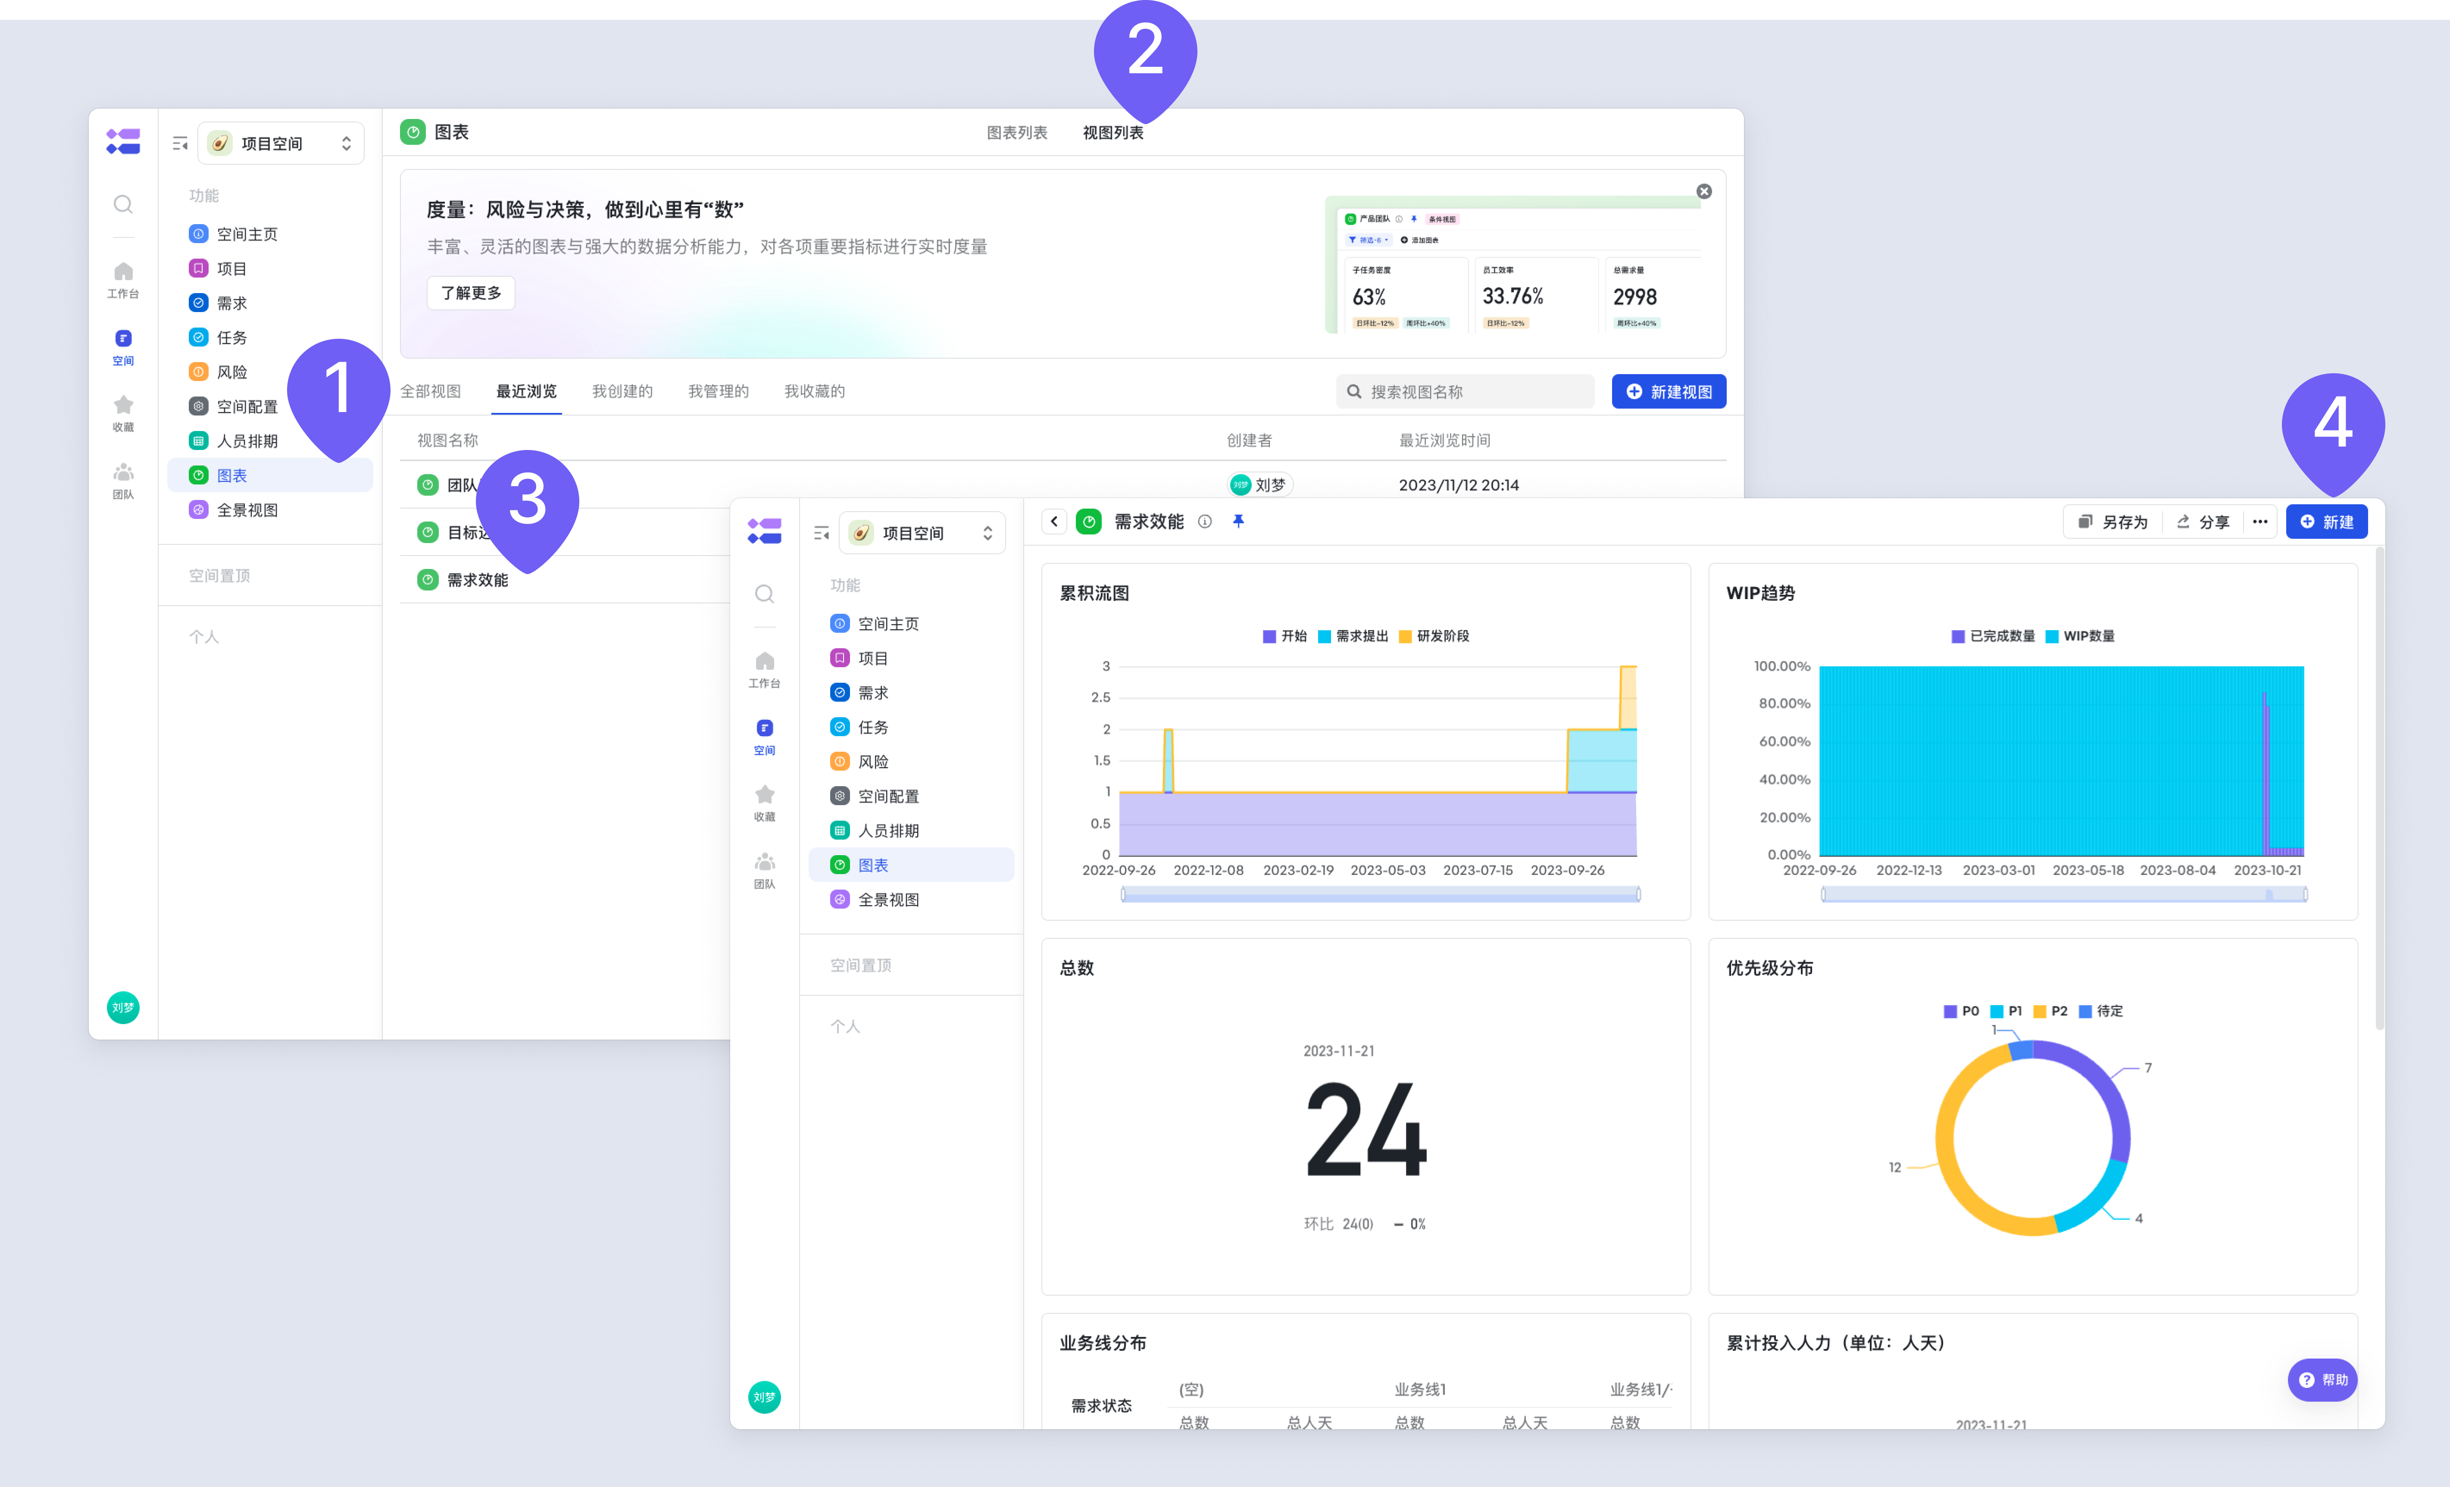
Task: Click the info icon next to 需求效能 title
Action: pos(1205,522)
